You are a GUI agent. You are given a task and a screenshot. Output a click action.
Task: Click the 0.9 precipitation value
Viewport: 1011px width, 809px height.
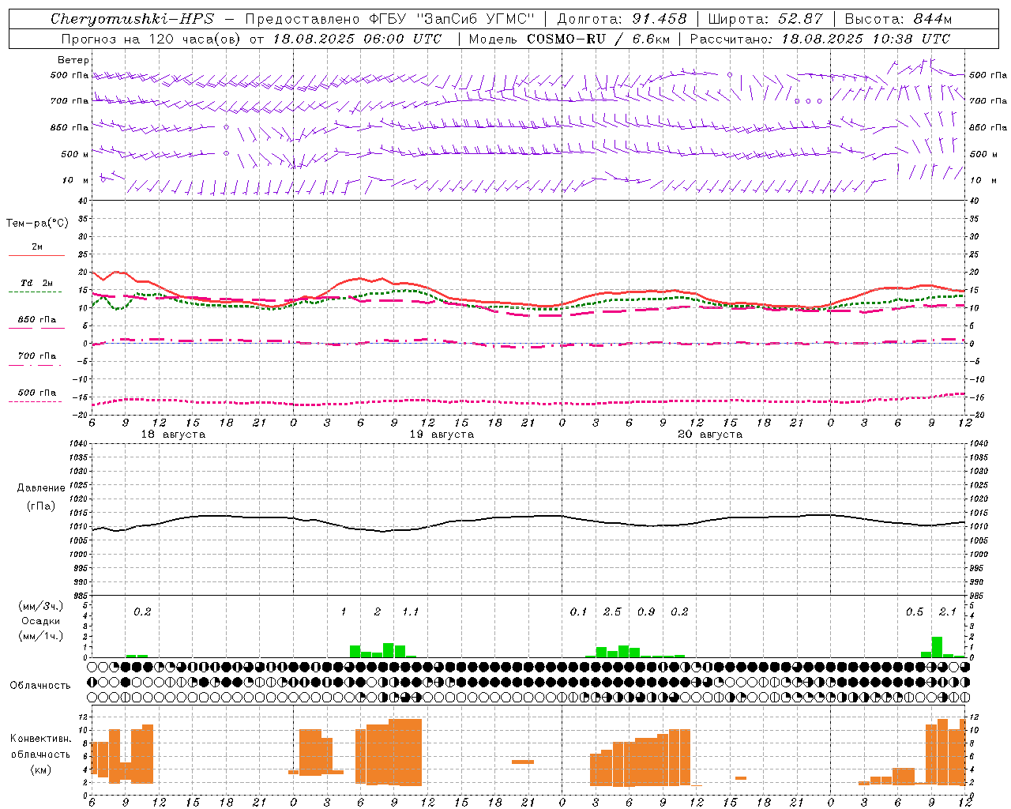point(646,612)
